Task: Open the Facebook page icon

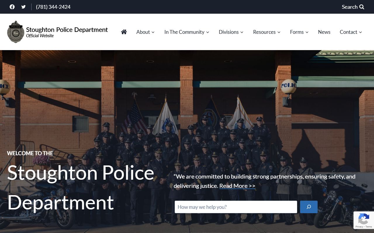Action: 12,7
